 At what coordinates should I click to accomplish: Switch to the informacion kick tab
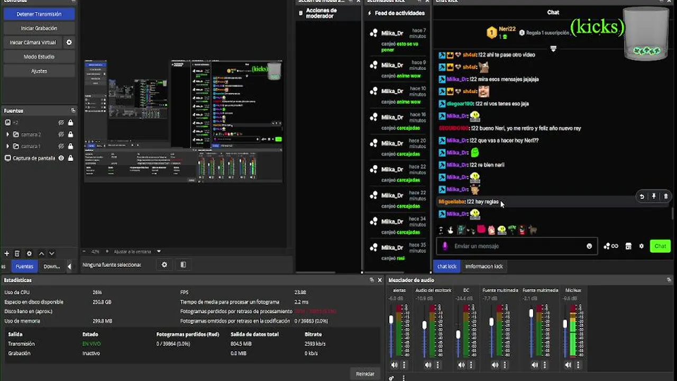[x=484, y=266]
